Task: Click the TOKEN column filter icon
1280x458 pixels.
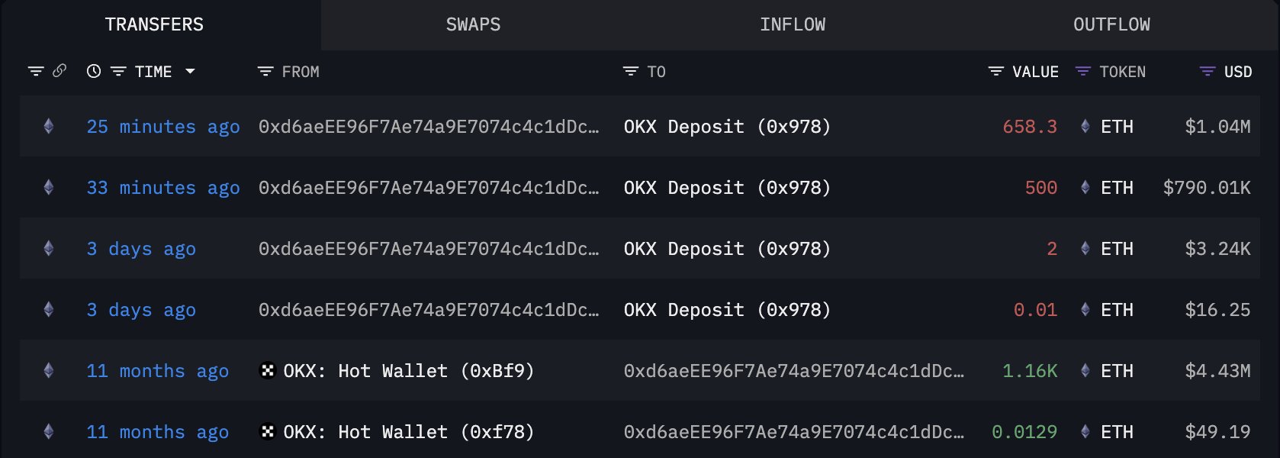Action: pos(1083,71)
